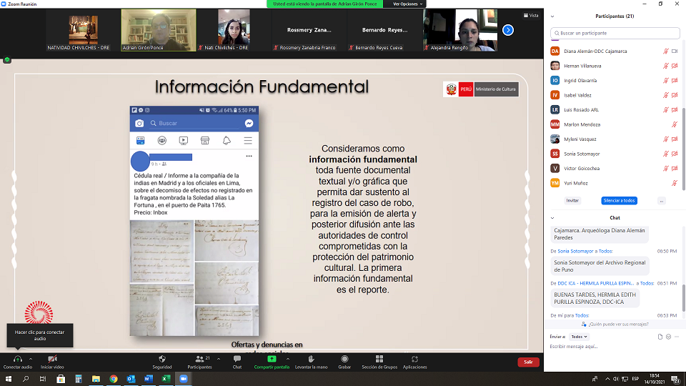Show hidden system tray icons arrow
This screenshot has height=386, width=686.
pos(607,379)
